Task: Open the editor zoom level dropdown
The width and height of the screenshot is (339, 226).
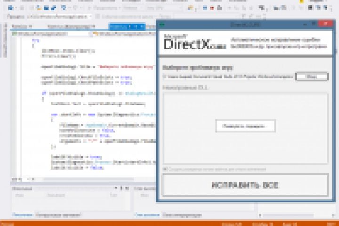Action: pos(17,179)
